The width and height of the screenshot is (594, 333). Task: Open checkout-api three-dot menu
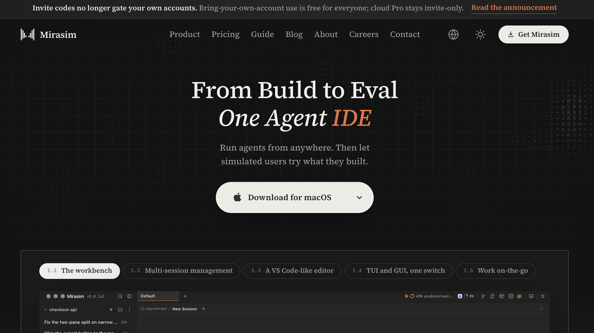pos(129,310)
